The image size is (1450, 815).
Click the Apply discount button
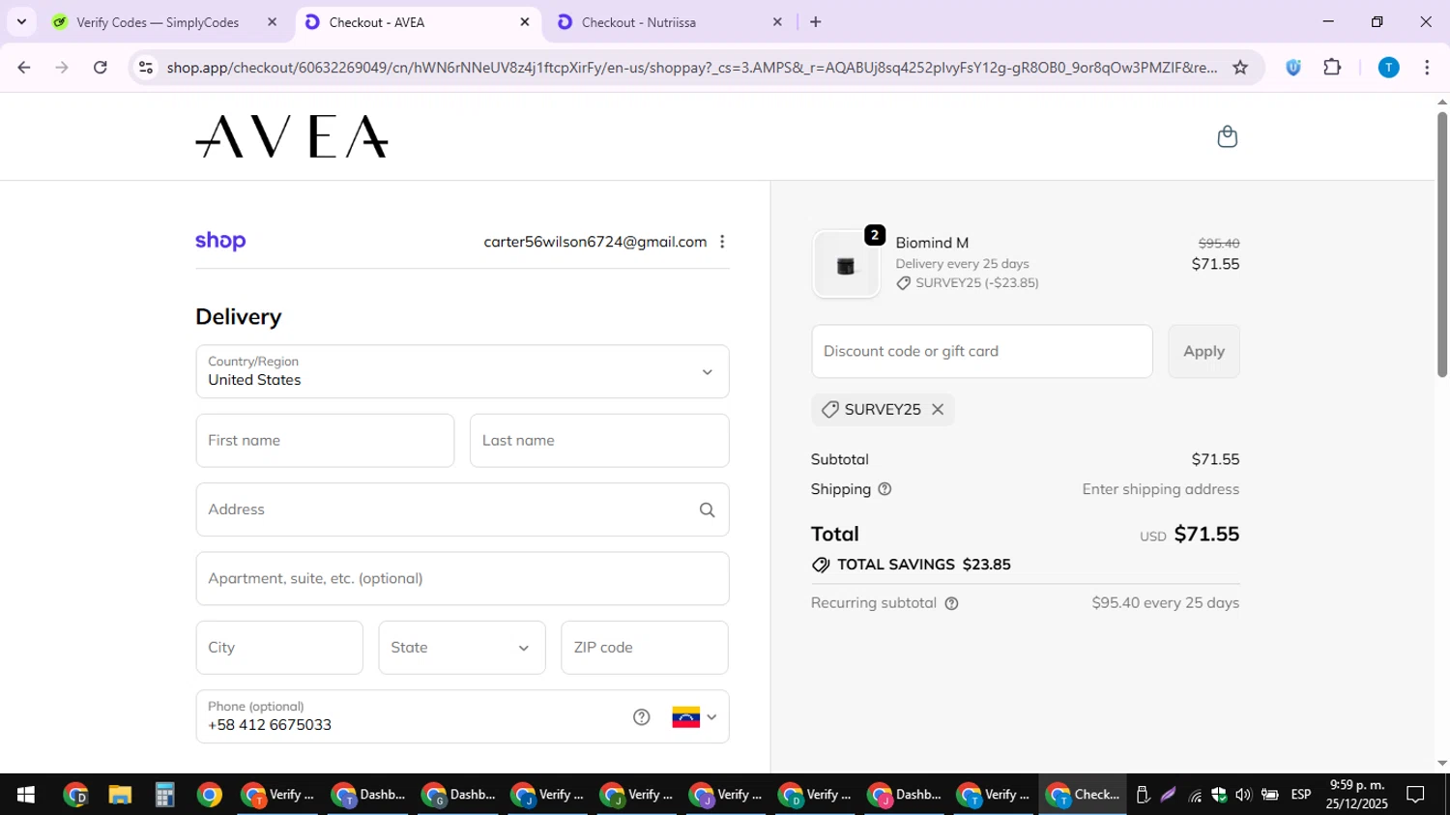click(x=1203, y=351)
